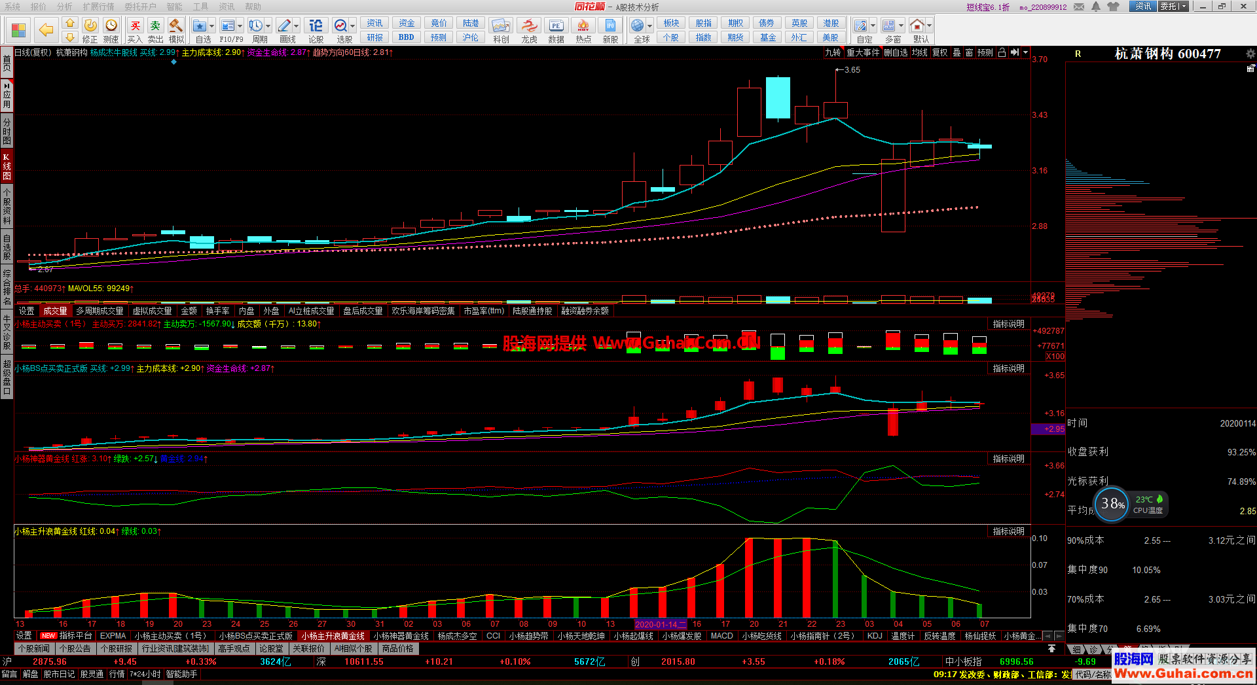Open the 全球 global markets dropdown arrow
The image size is (1257, 685).
(649, 26)
